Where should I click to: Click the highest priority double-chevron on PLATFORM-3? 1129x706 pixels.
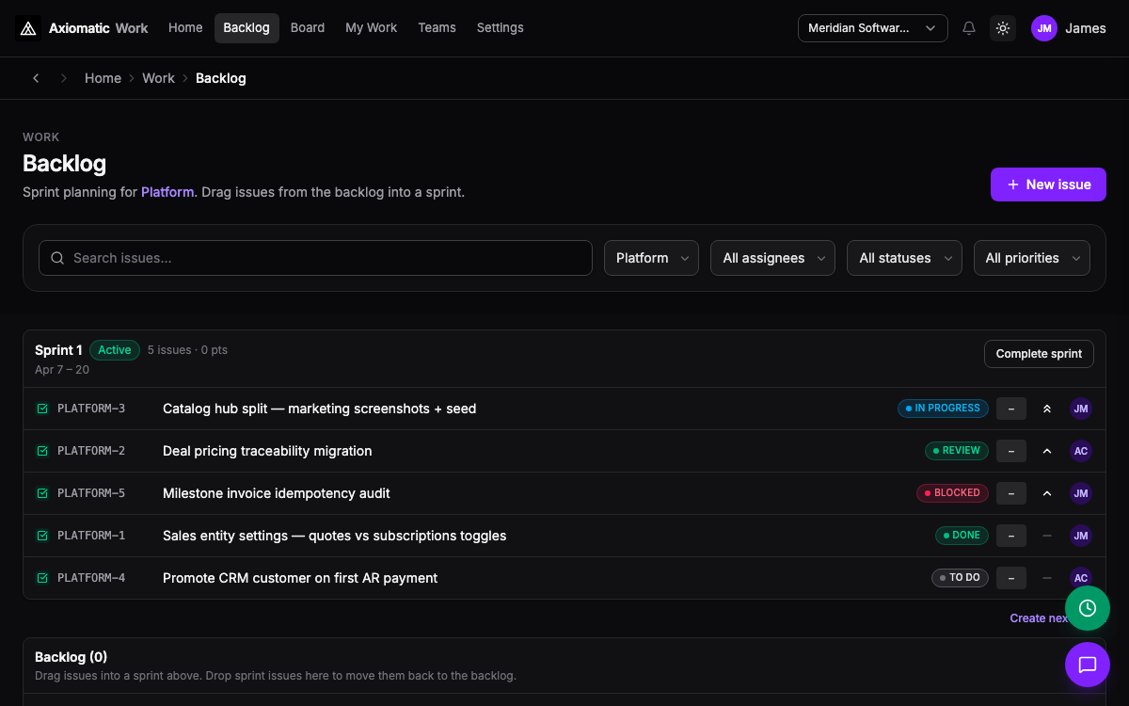click(x=1047, y=409)
